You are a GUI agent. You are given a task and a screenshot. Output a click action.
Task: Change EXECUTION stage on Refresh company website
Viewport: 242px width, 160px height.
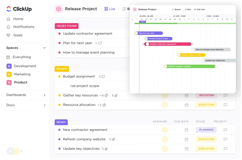point(206,139)
